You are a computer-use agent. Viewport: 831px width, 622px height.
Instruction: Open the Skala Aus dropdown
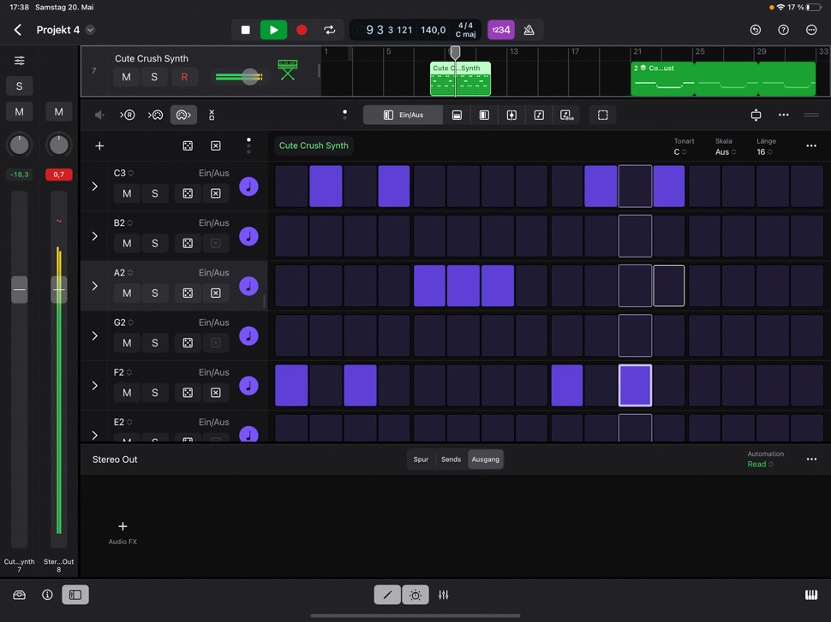726,152
